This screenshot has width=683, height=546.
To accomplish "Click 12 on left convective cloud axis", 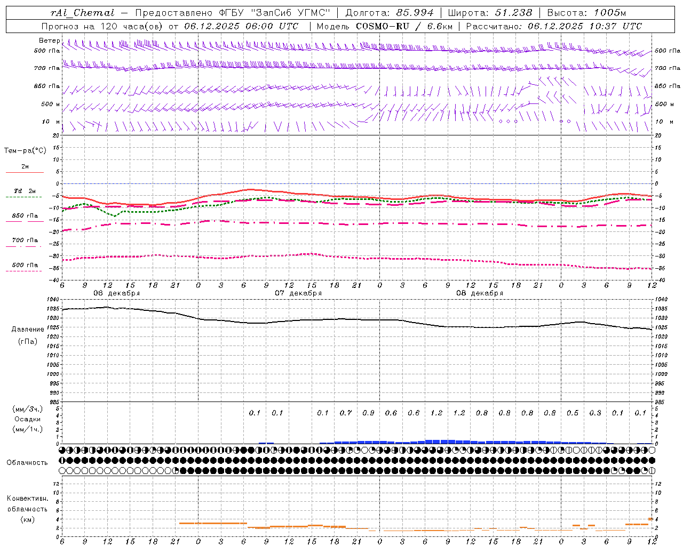I will [56, 484].
